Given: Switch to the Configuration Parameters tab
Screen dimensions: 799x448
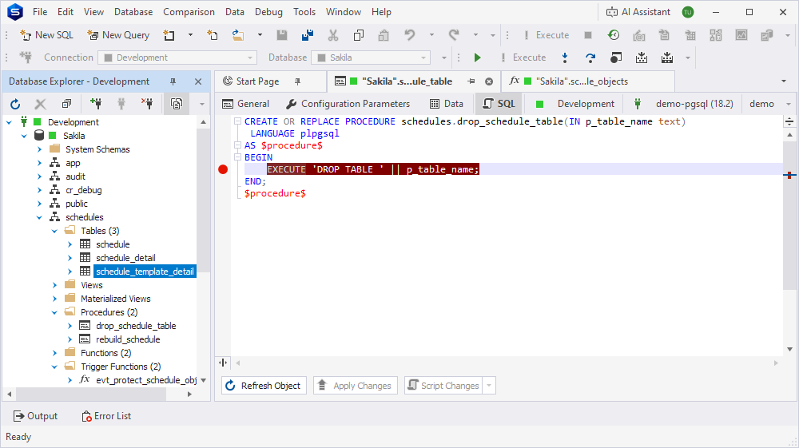Looking at the screenshot, I should (x=348, y=104).
